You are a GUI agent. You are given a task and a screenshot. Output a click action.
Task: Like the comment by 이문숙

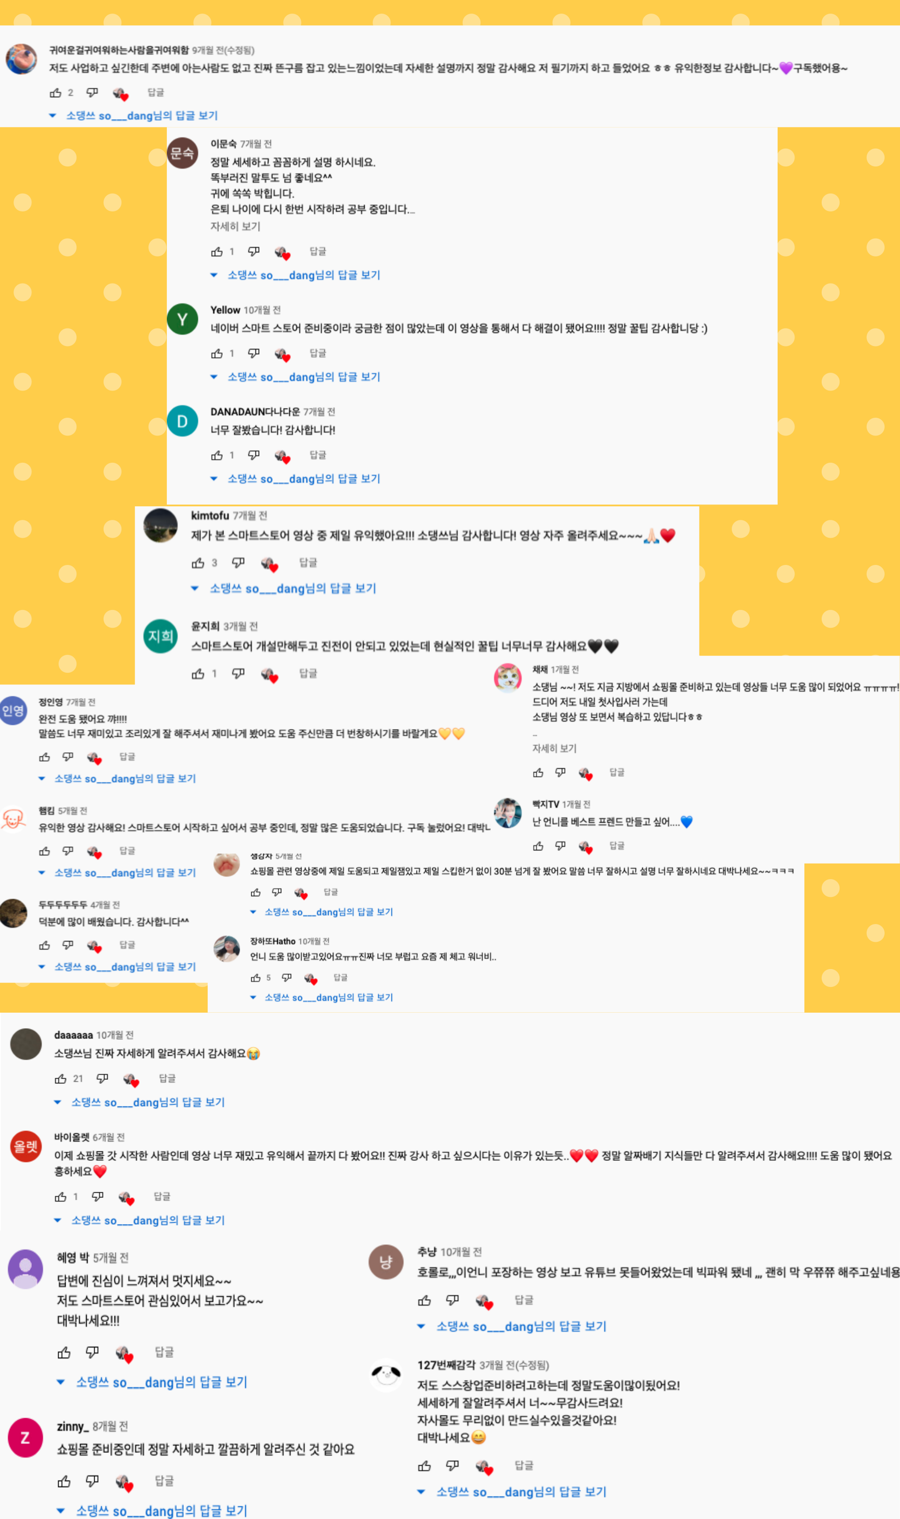217,252
